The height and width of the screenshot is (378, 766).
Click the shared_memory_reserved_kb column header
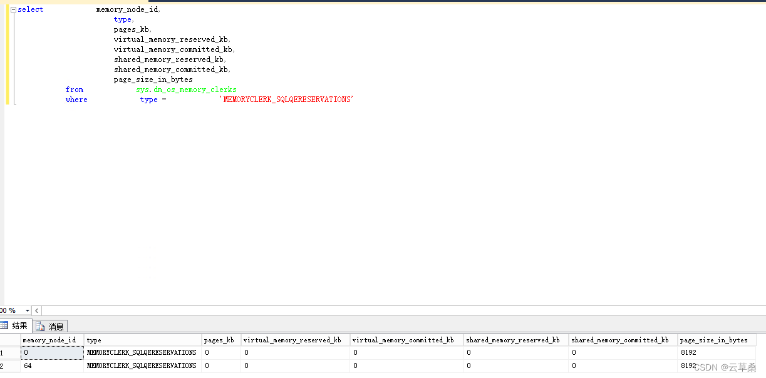pos(514,340)
